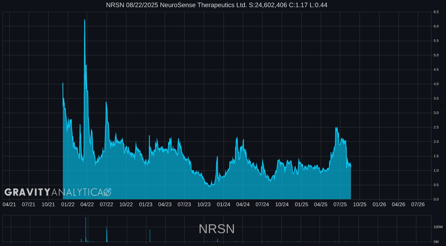This screenshot has width=446, height=246.
Task: Click the 100M volume axis label
Action: (x=438, y=227)
